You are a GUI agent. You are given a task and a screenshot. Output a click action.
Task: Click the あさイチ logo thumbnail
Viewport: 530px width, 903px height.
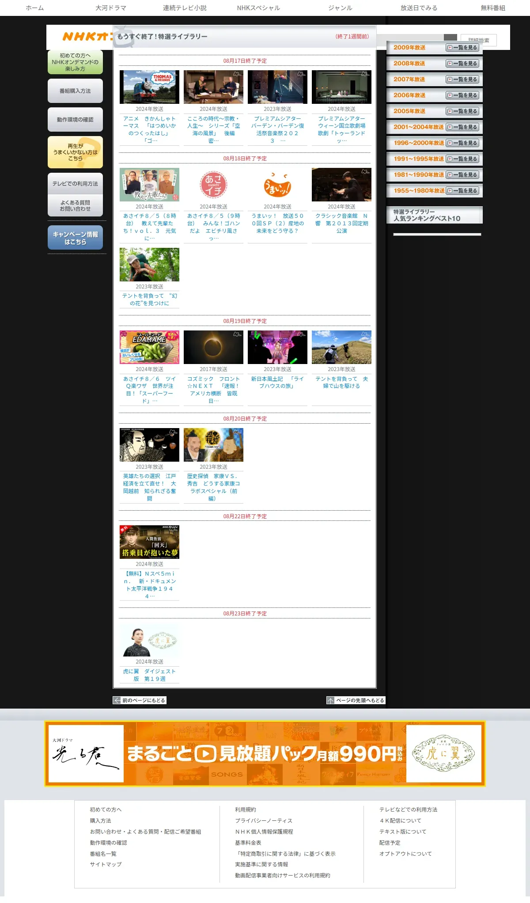coord(213,185)
